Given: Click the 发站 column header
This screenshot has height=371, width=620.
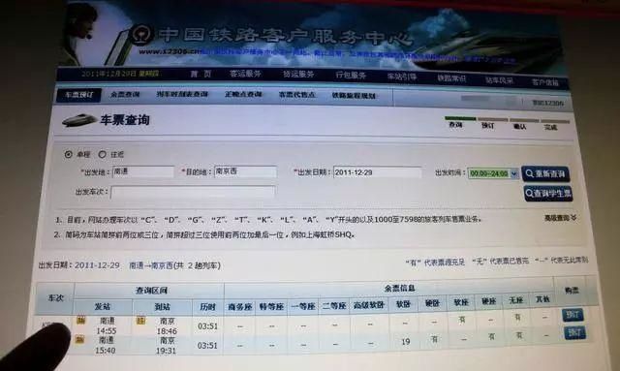Looking at the screenshot, I should [103, 306].
